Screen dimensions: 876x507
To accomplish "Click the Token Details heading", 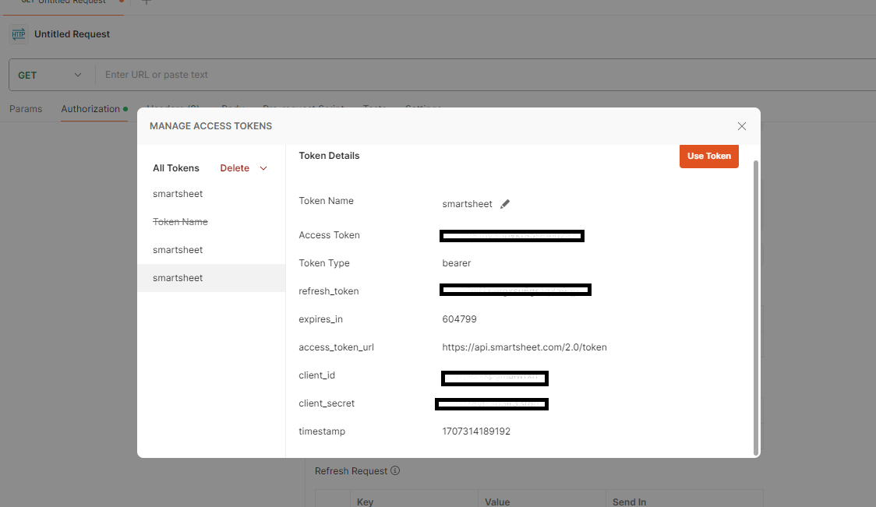I will point(329,156).
